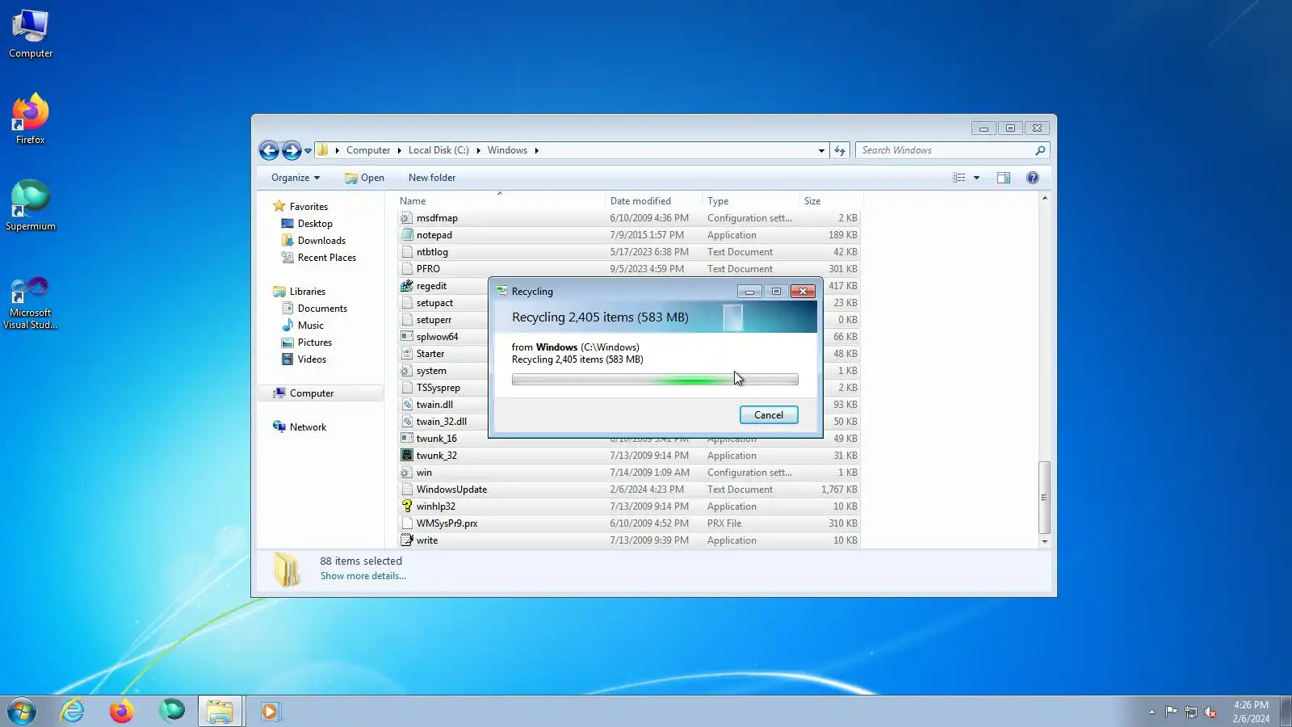Launch Firefox from the desktop shortcut
This screenshot has height=727, width=1292.
point(31,120)
